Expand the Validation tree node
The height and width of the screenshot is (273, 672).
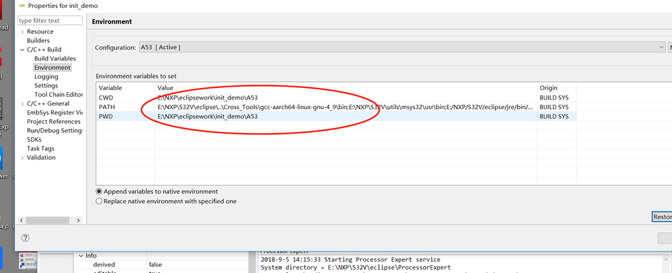click(22, 158)
